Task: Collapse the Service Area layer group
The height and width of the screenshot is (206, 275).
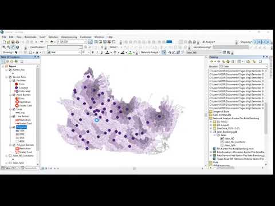Action: click(x=7, y=77)
